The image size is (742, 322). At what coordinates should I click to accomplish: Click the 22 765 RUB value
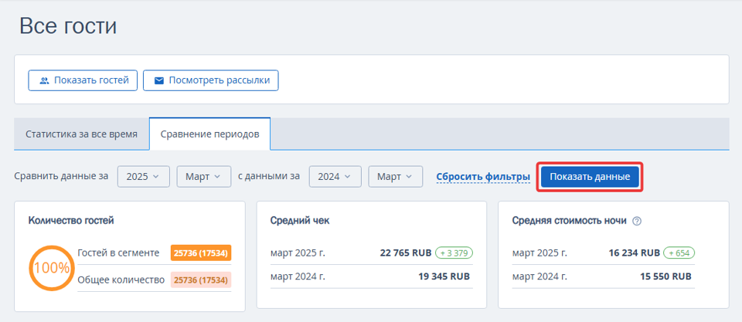(406, 253)
